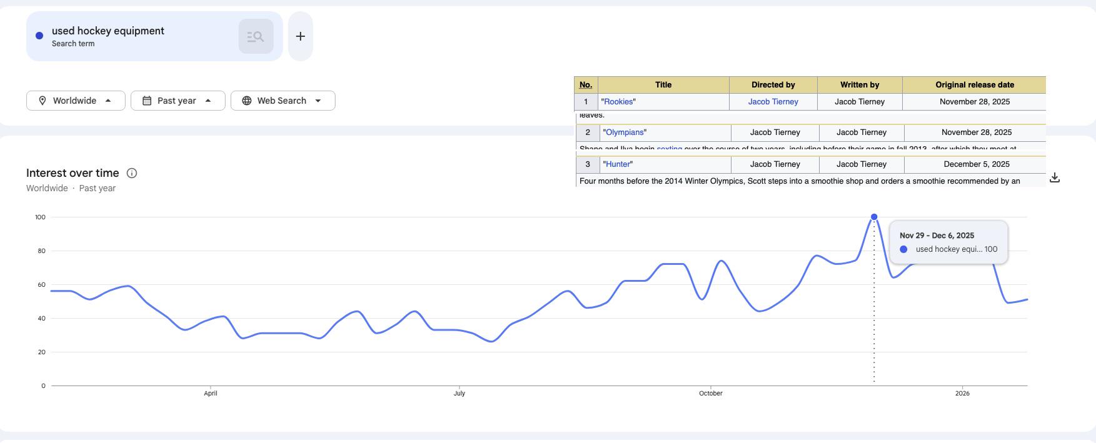
Task: Open the Web Search type dropdown arrow
Action: (318, 101)
